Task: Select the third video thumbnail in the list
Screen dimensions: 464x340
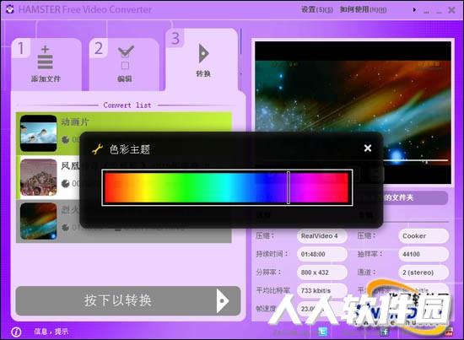Action: (x=39, y=221)
